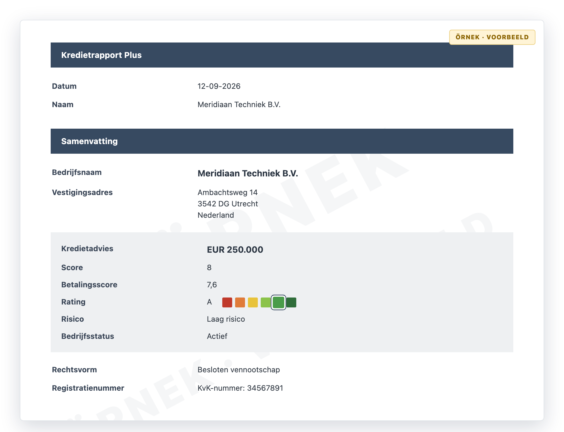The height and width of the screenshot is (432, 564).
Task: Click the credit advice EUR 250.000
Action: [235, 249]
